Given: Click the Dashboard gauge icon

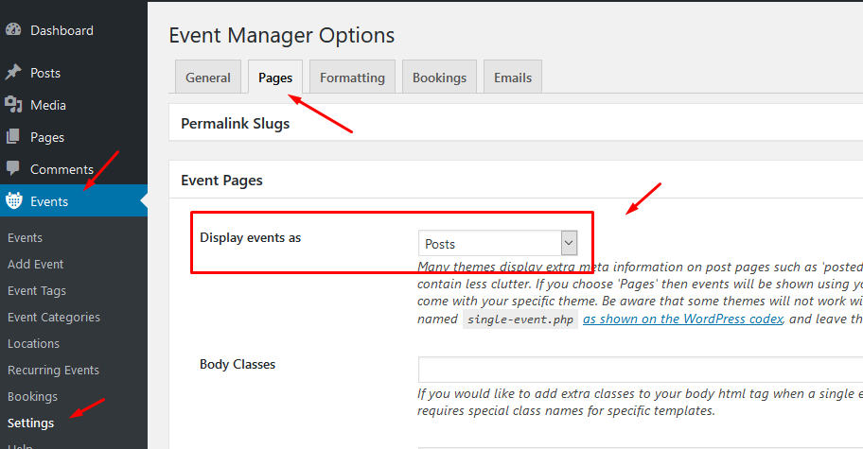Looking at the screenshot, I should tap(13, 30).
